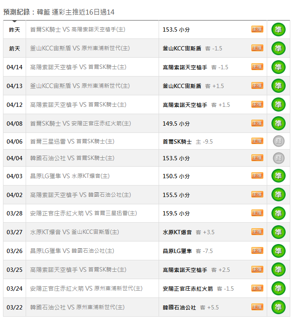Image resolution: width=292 pixels, height=318 pixels.
Task: Open 04/12 matchup 高陽索諾天空槍手 VS 首爾SK騎士
Action: [x=78, y=105]
